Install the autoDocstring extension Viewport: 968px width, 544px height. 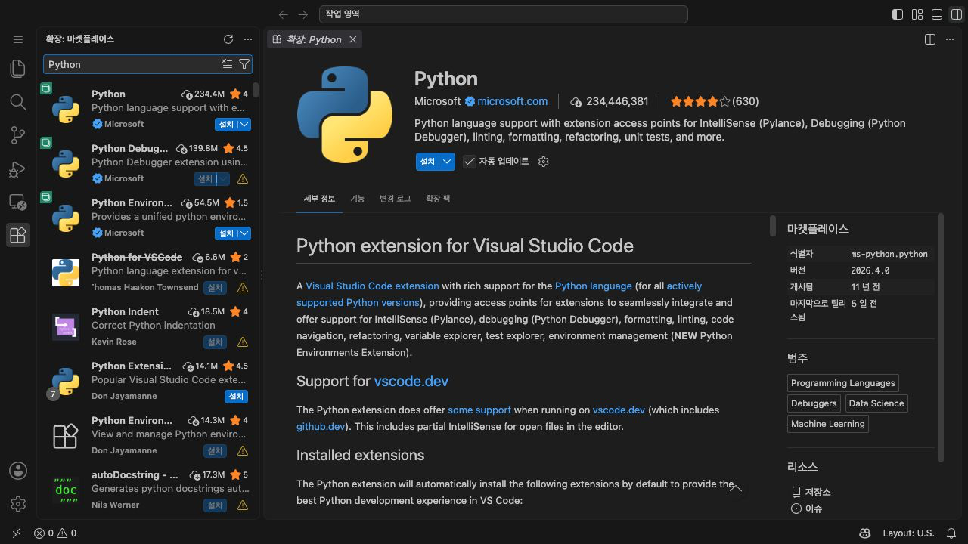[x=216, y=505]
